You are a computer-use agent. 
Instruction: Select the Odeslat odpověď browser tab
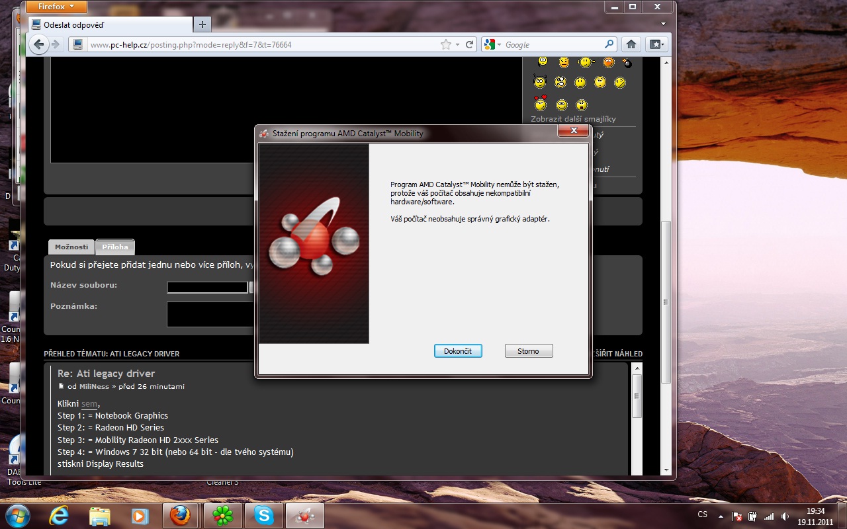[110, 24]
